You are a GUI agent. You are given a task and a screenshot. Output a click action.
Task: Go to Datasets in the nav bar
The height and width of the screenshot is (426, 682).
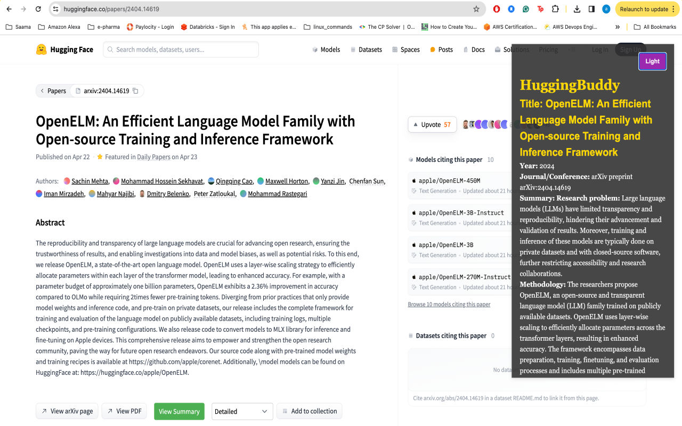point(366,50)
